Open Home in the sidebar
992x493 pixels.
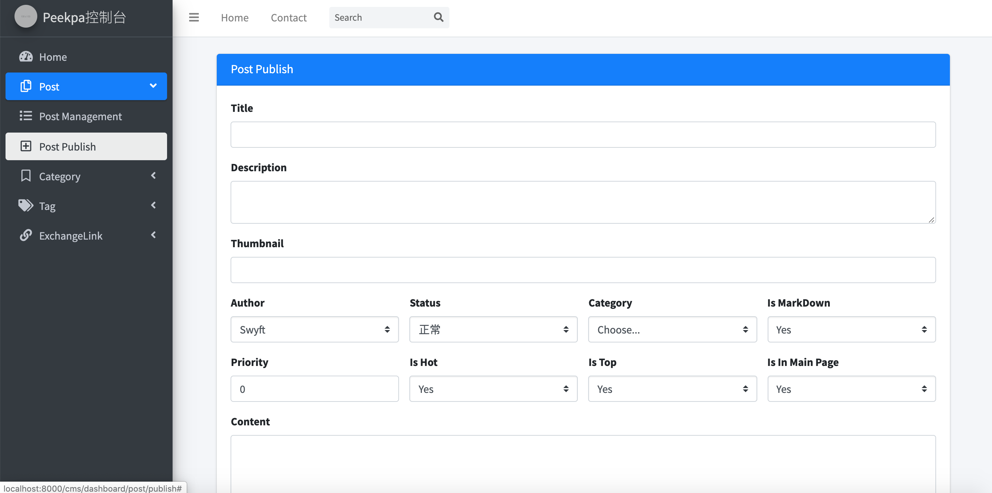pyautogui.click(x=86, y=57)
